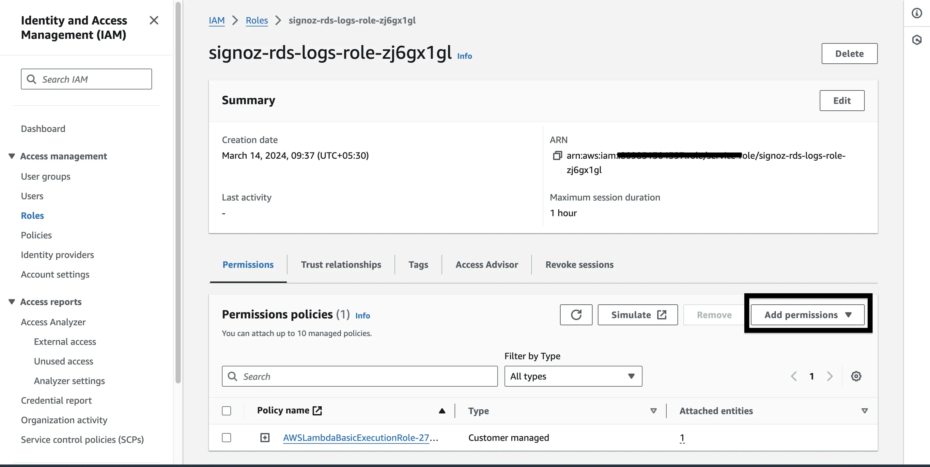
Task: Sort by the Type column arrow
Action: tap(653, 411)
